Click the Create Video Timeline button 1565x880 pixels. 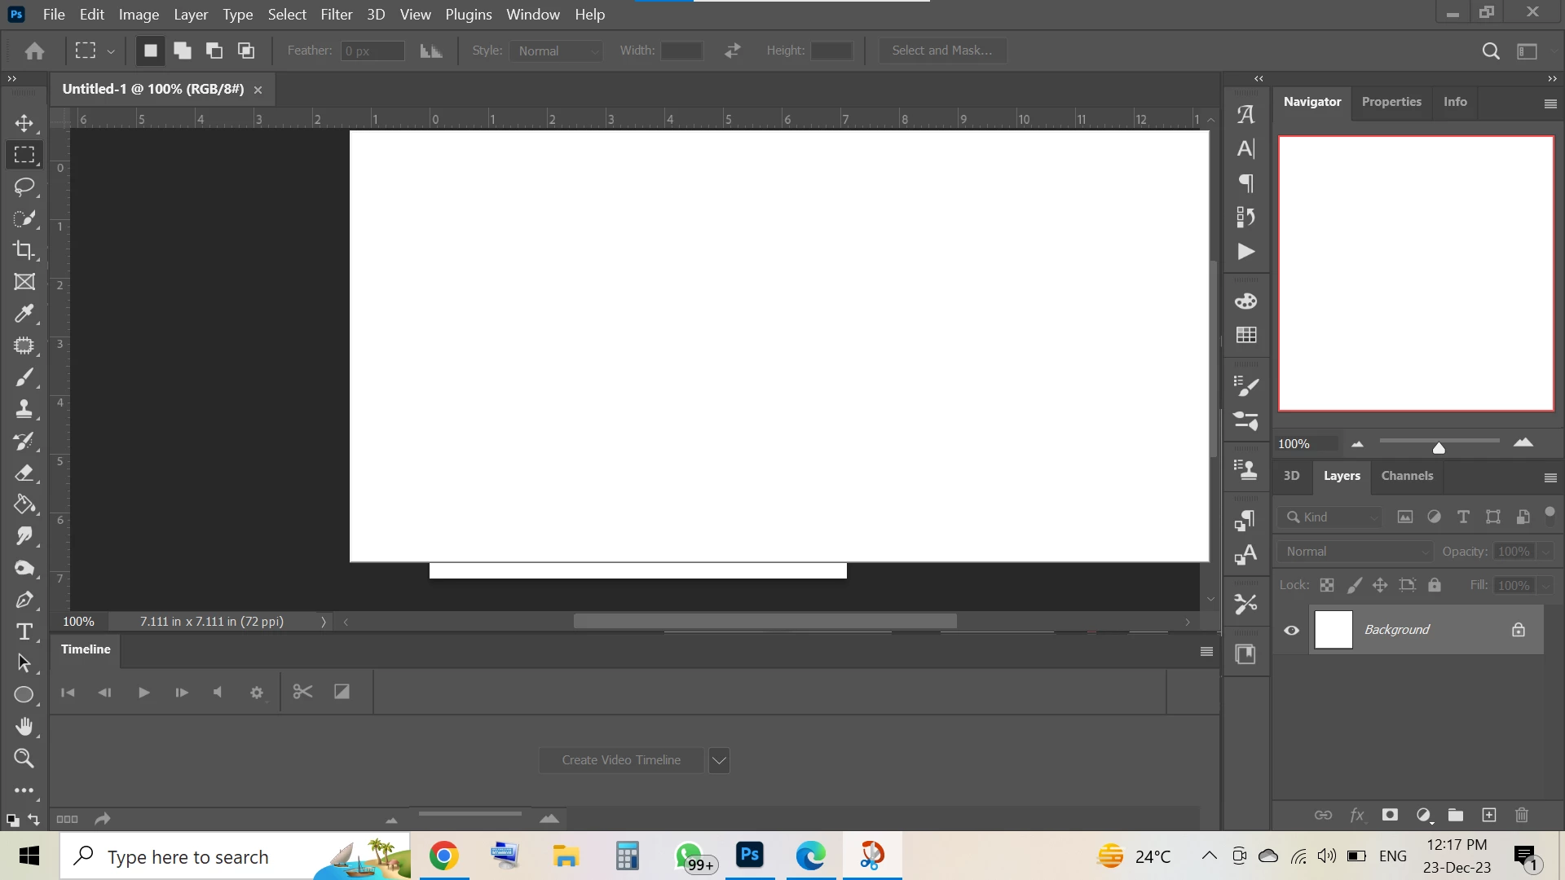coord(621,760)
